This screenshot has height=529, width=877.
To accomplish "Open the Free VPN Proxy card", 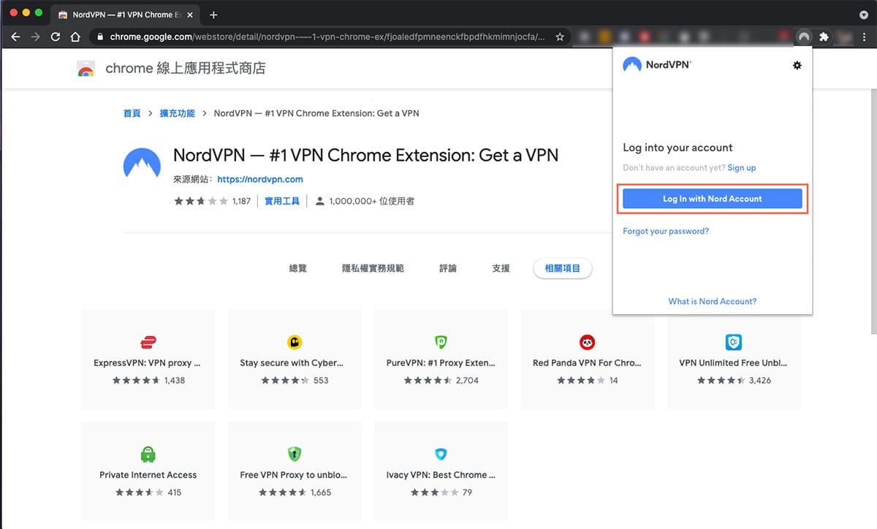I will (x=295, y=471).
